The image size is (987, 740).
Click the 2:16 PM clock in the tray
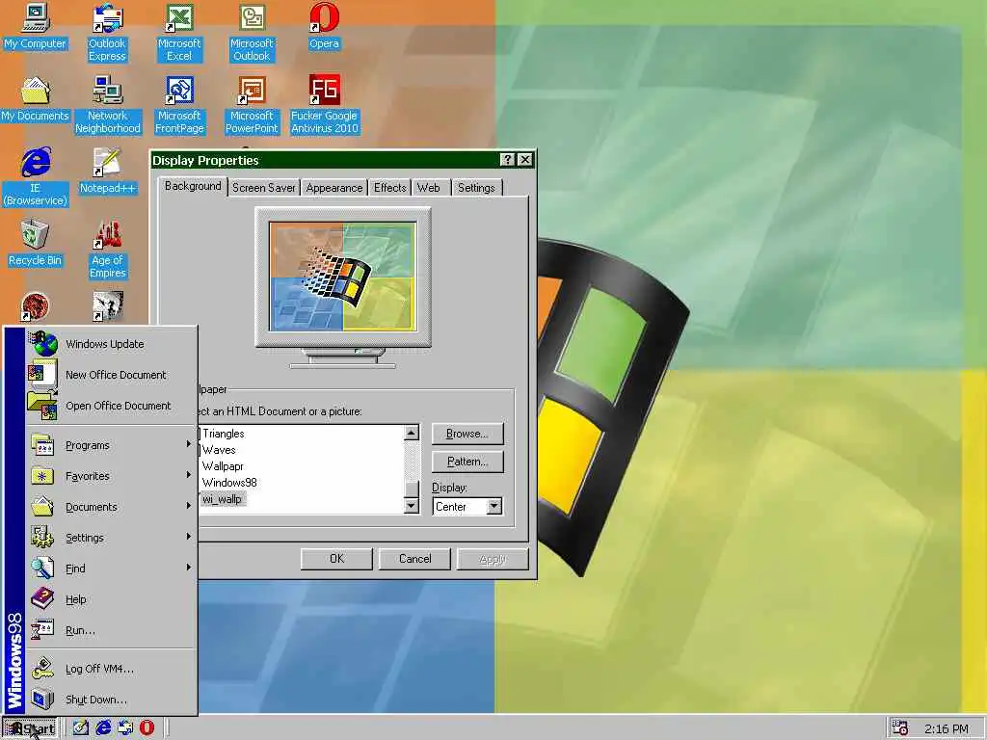(947, 728)
